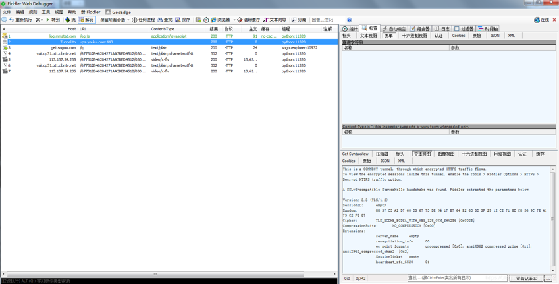Click the X remove sessions icon

(x=37, y=20)
